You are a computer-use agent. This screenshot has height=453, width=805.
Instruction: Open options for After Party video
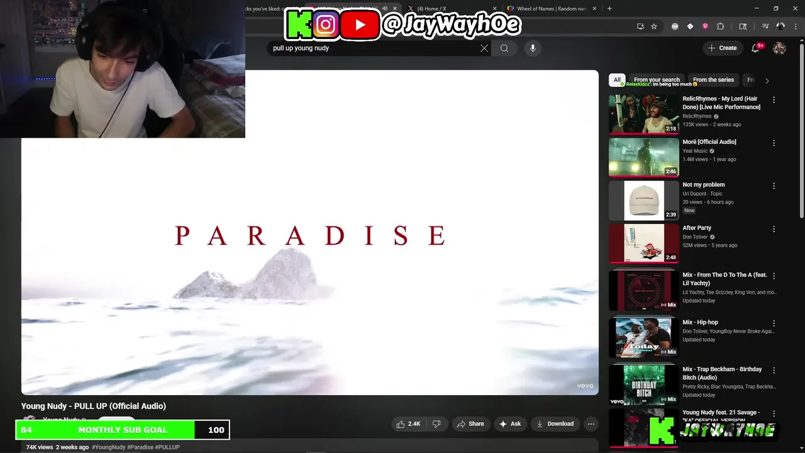[774, 229]
